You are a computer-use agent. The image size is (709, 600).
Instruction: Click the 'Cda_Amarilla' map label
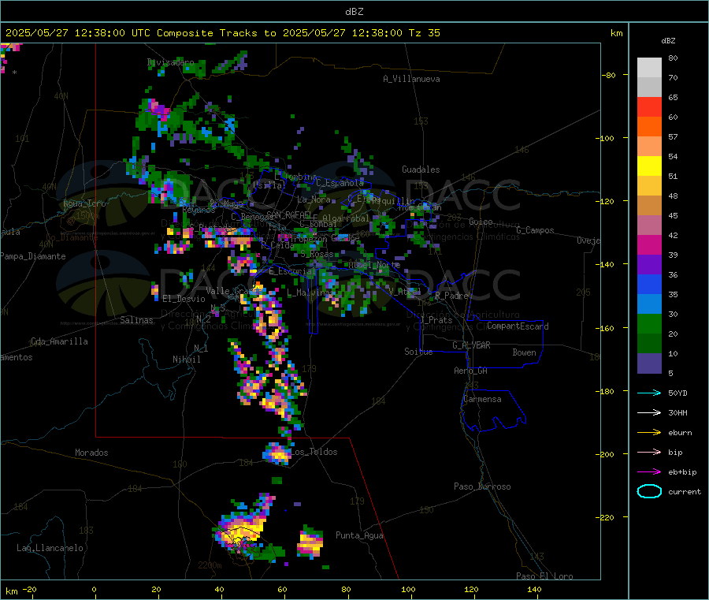point(59,341)
